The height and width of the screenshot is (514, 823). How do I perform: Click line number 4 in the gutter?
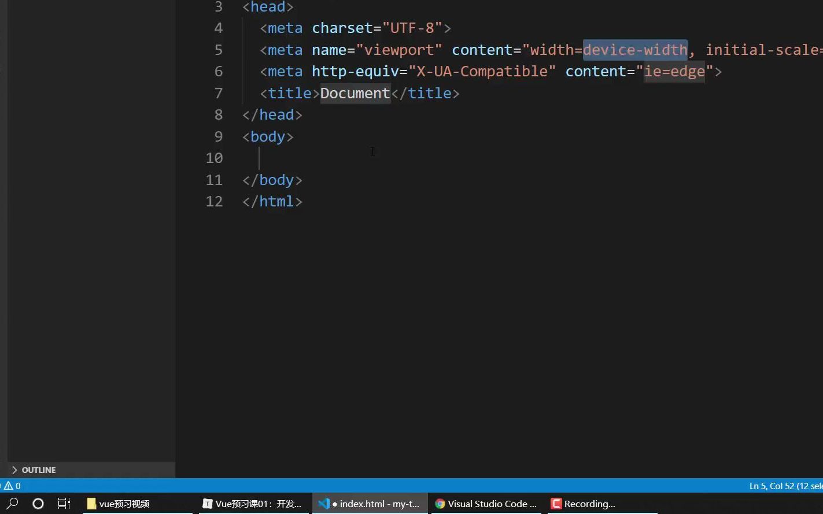pyautogui.click(x=218, y=28)
